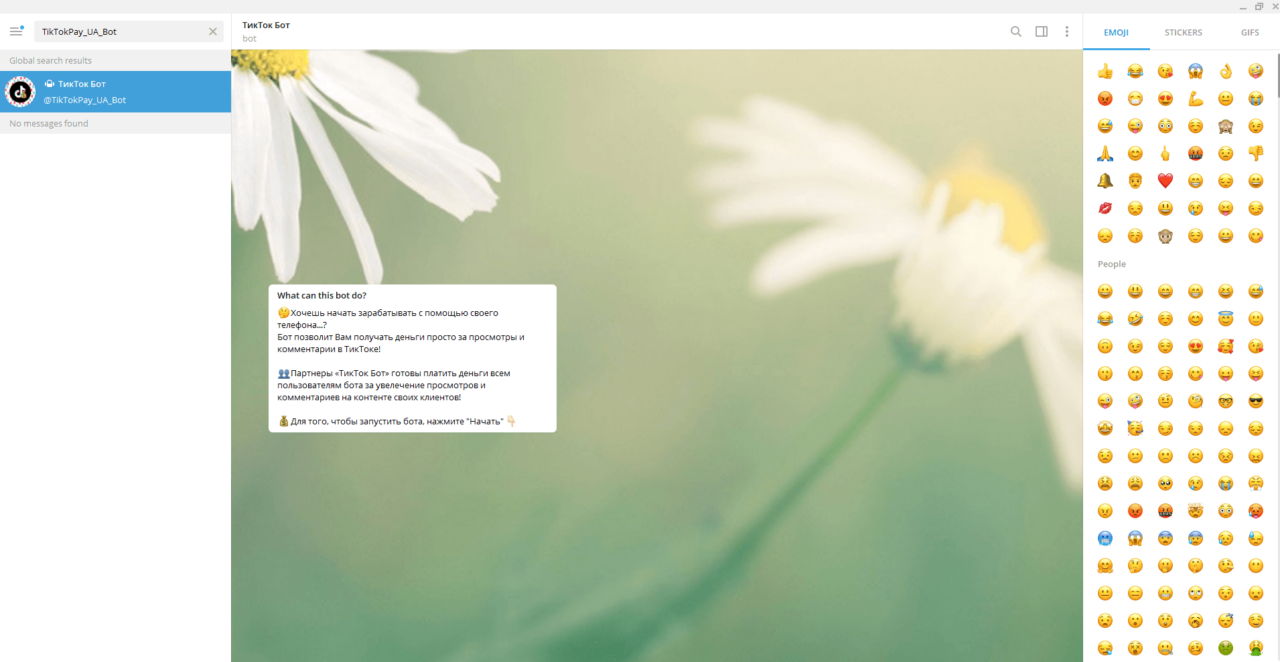Switch to the GIFs tab

coord(1249,32)
